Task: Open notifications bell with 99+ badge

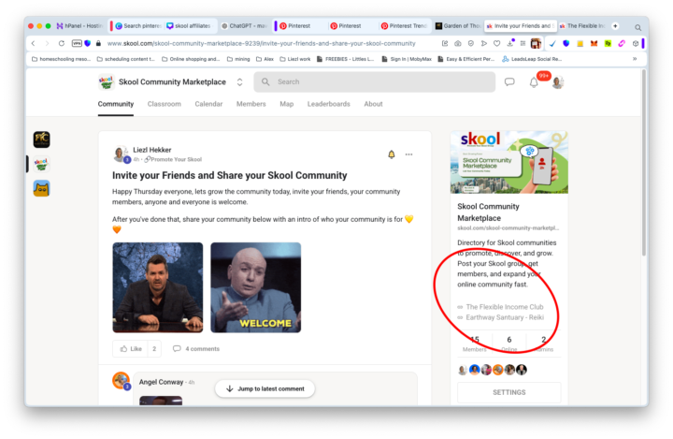Action: click(534, 82)
